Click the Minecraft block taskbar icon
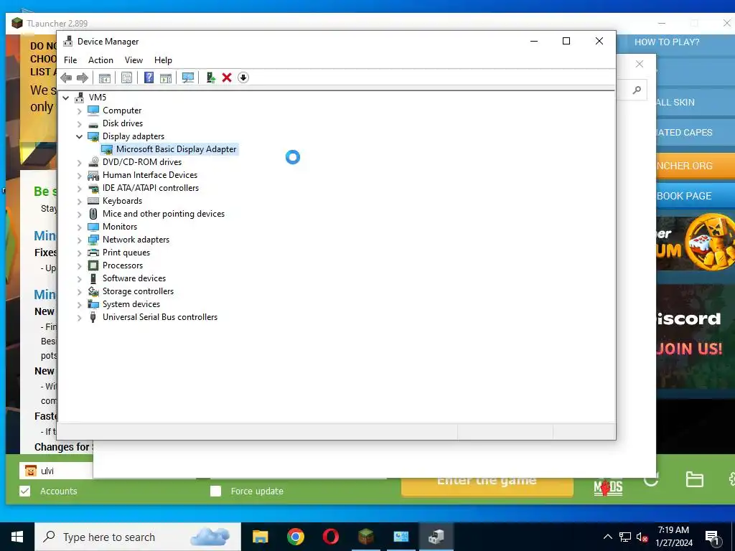 365,537
